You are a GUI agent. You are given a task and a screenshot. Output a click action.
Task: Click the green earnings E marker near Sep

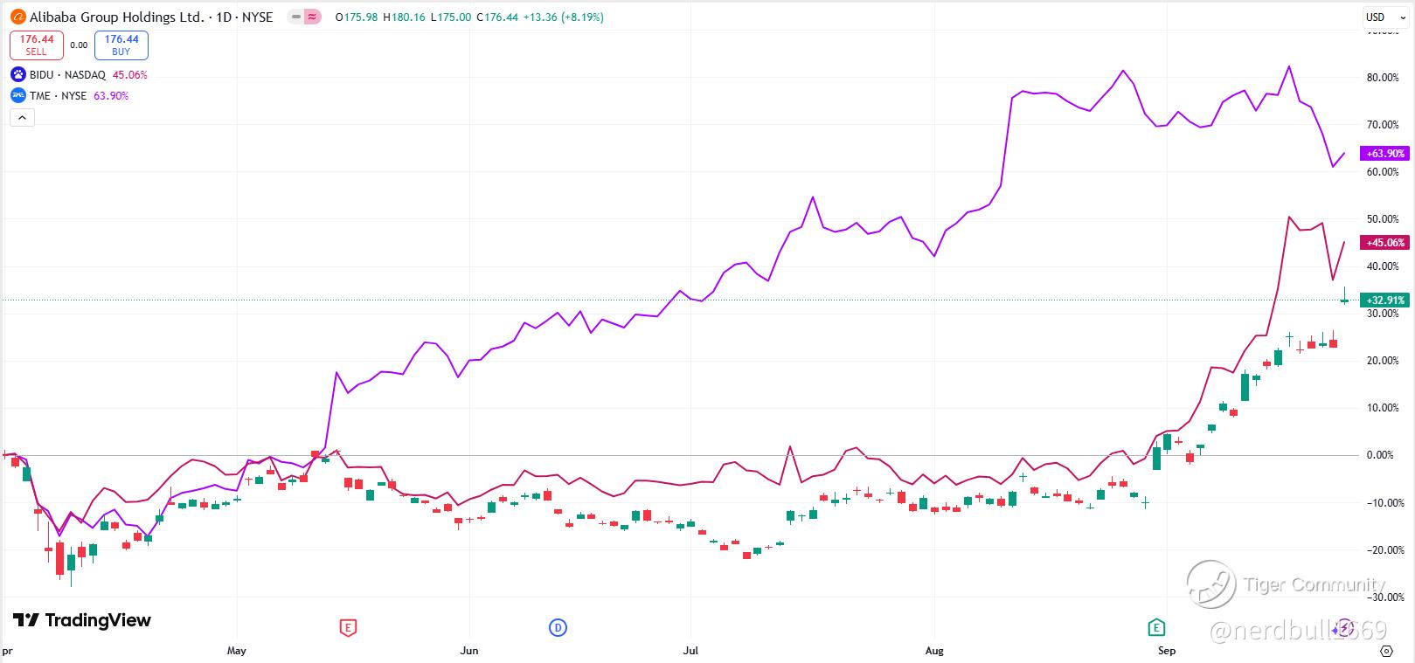click(x=1156, y=627)
